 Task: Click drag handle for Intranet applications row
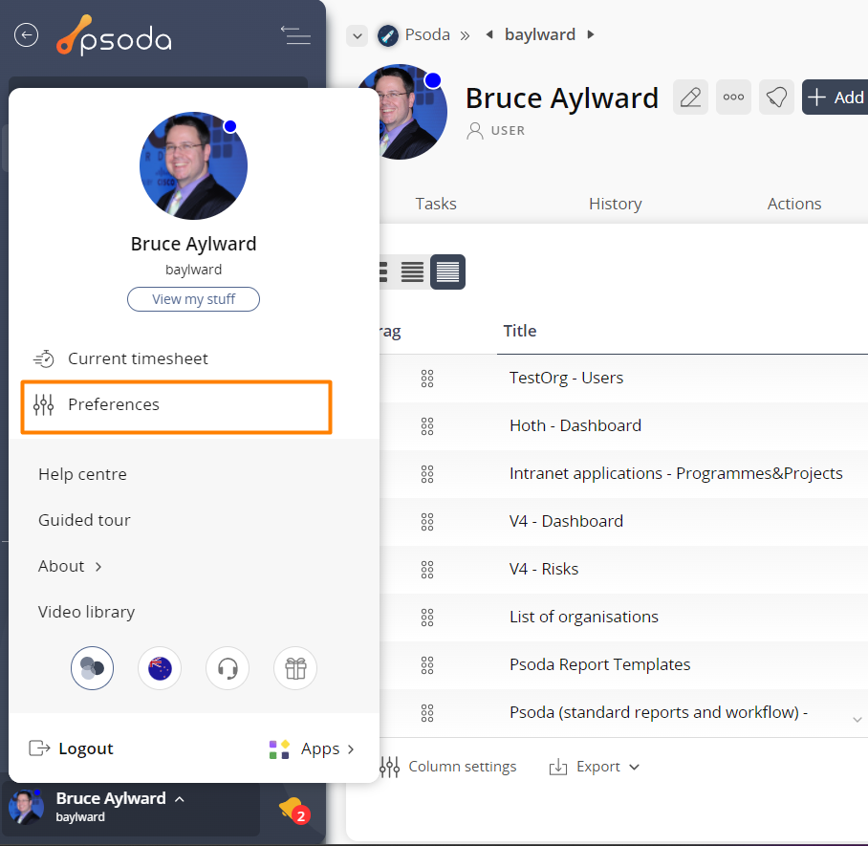coord(426,474)
